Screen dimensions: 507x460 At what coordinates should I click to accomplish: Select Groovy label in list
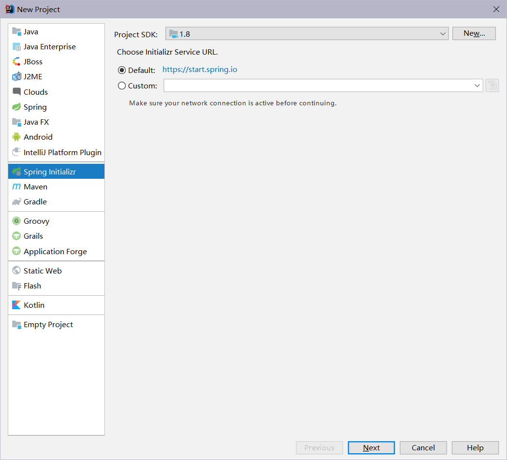(37, 221)
